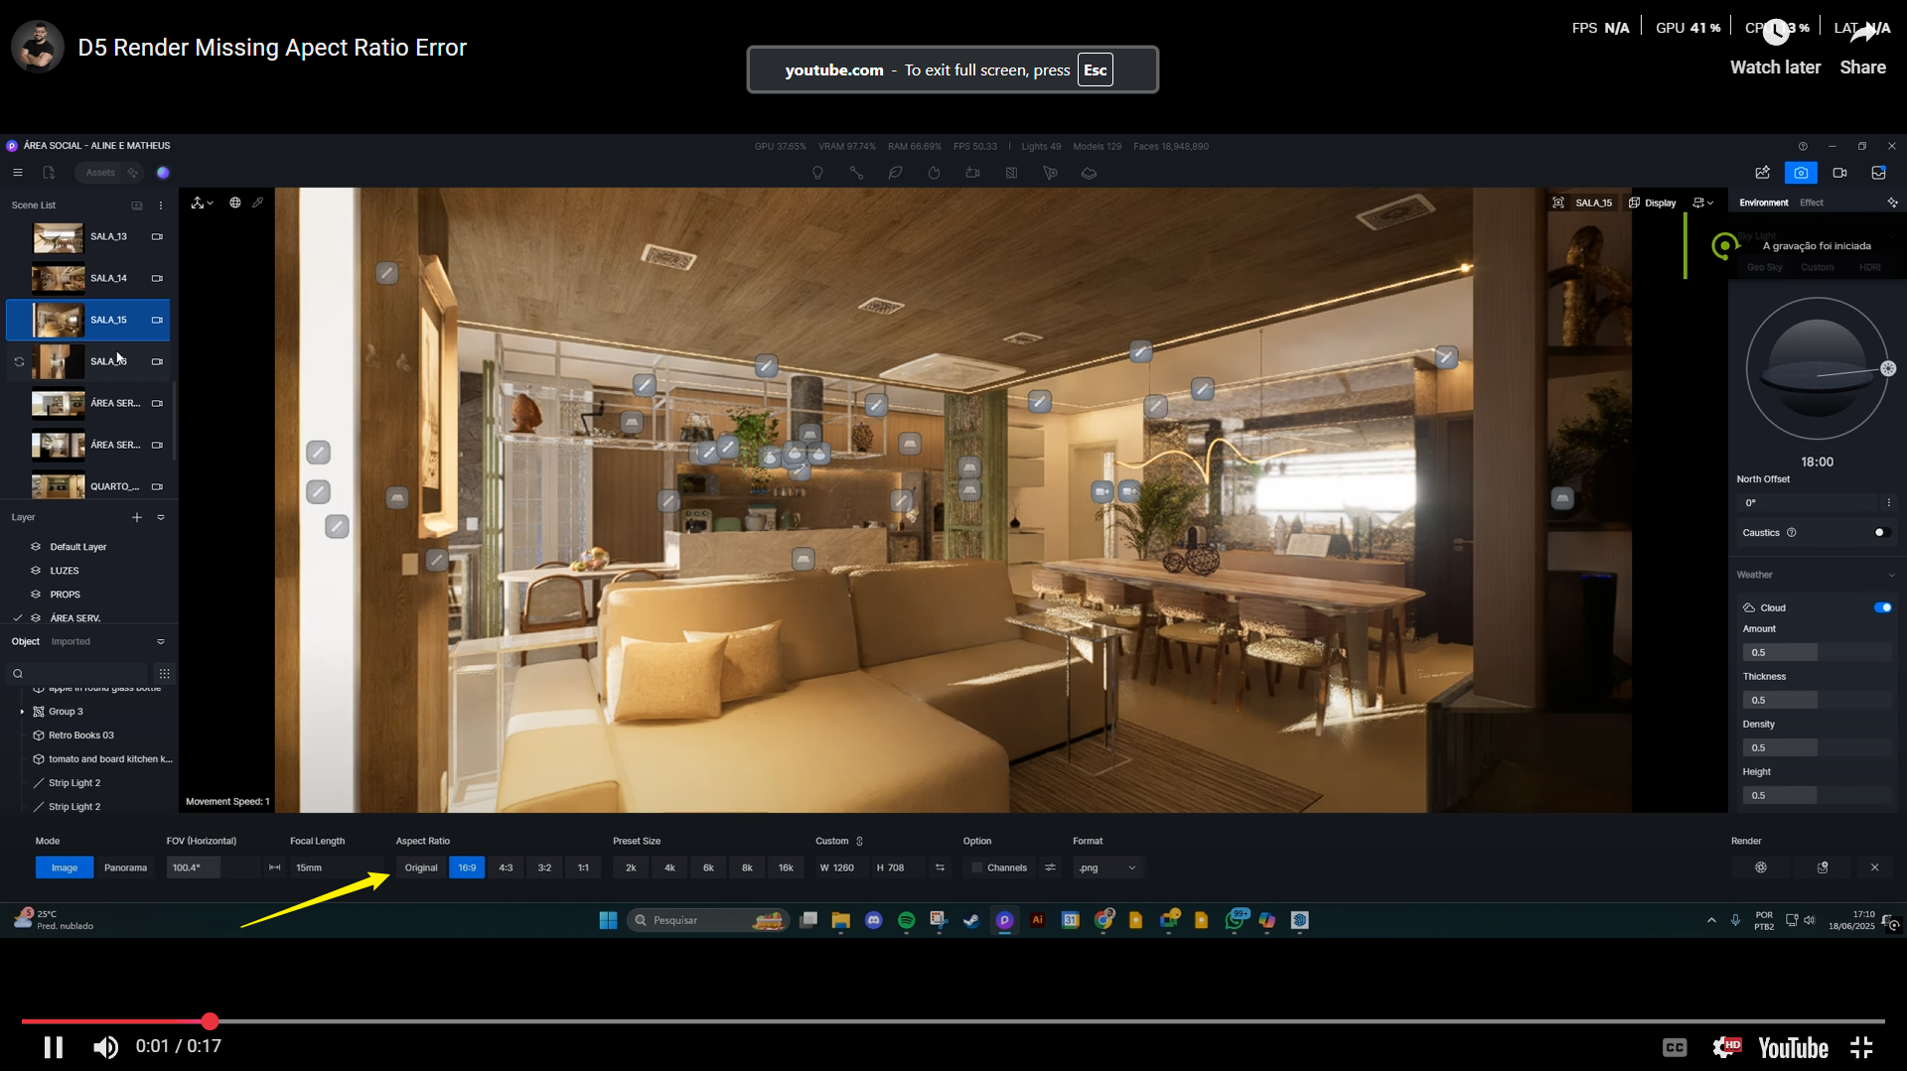Click the sparkle preset icon in Environment panel

pos(1892,202)
